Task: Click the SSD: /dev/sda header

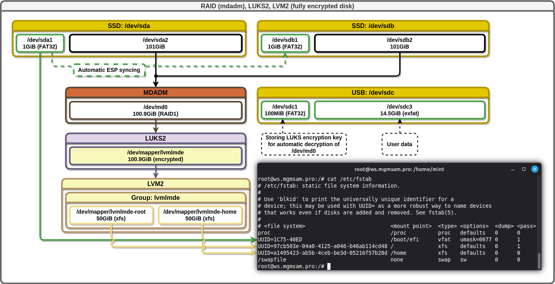Action: point(129,26)
